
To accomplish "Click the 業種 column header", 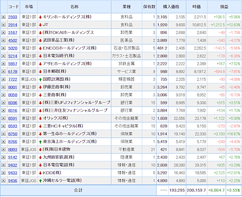I will (x=126, y=7).
